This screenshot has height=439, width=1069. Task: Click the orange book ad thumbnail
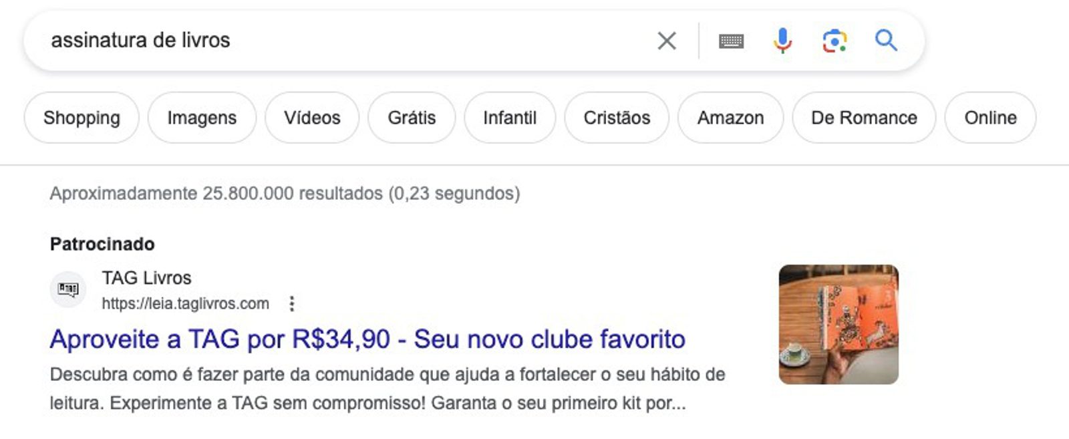pyautogui.click(x=838, y=324)
